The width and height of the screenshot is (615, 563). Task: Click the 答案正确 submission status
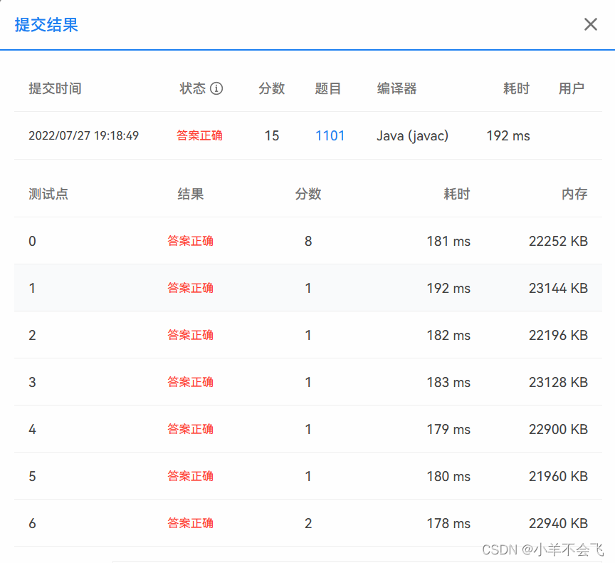[x=199, y=135]
